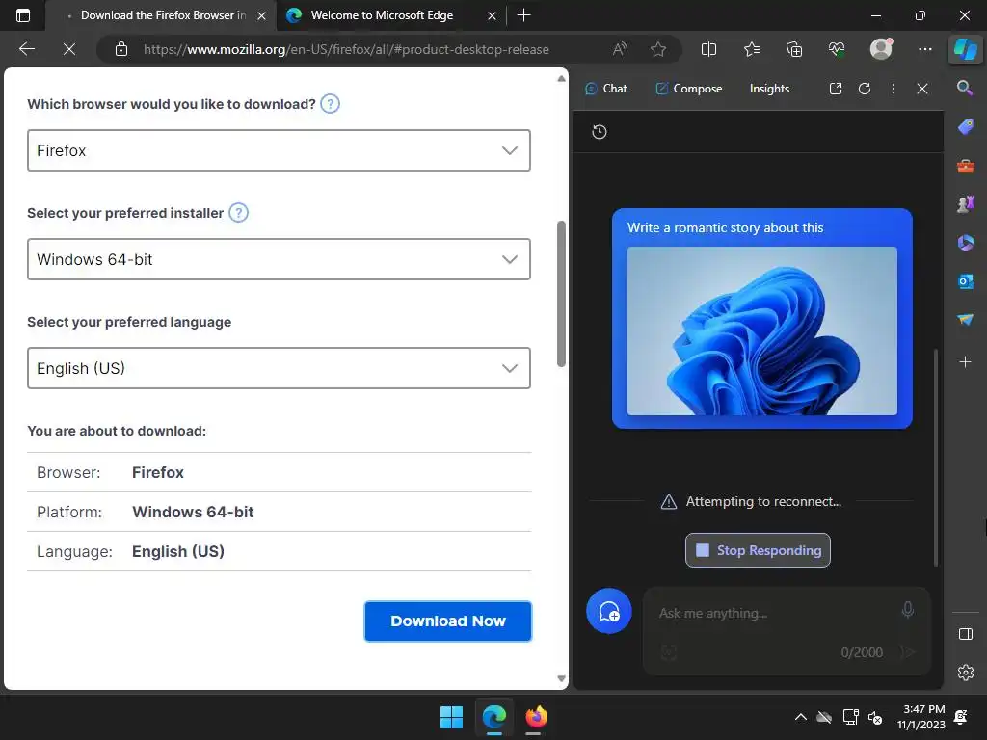Open the taskbar notification icon
Screen dimensions: 987x740
961,717
